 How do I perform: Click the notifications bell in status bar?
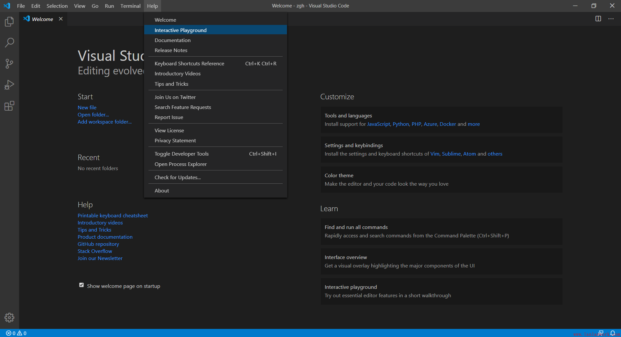(613, 333)
